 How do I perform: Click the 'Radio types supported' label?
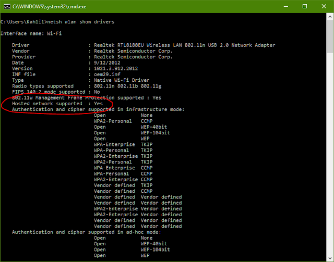tap(43, 86)
